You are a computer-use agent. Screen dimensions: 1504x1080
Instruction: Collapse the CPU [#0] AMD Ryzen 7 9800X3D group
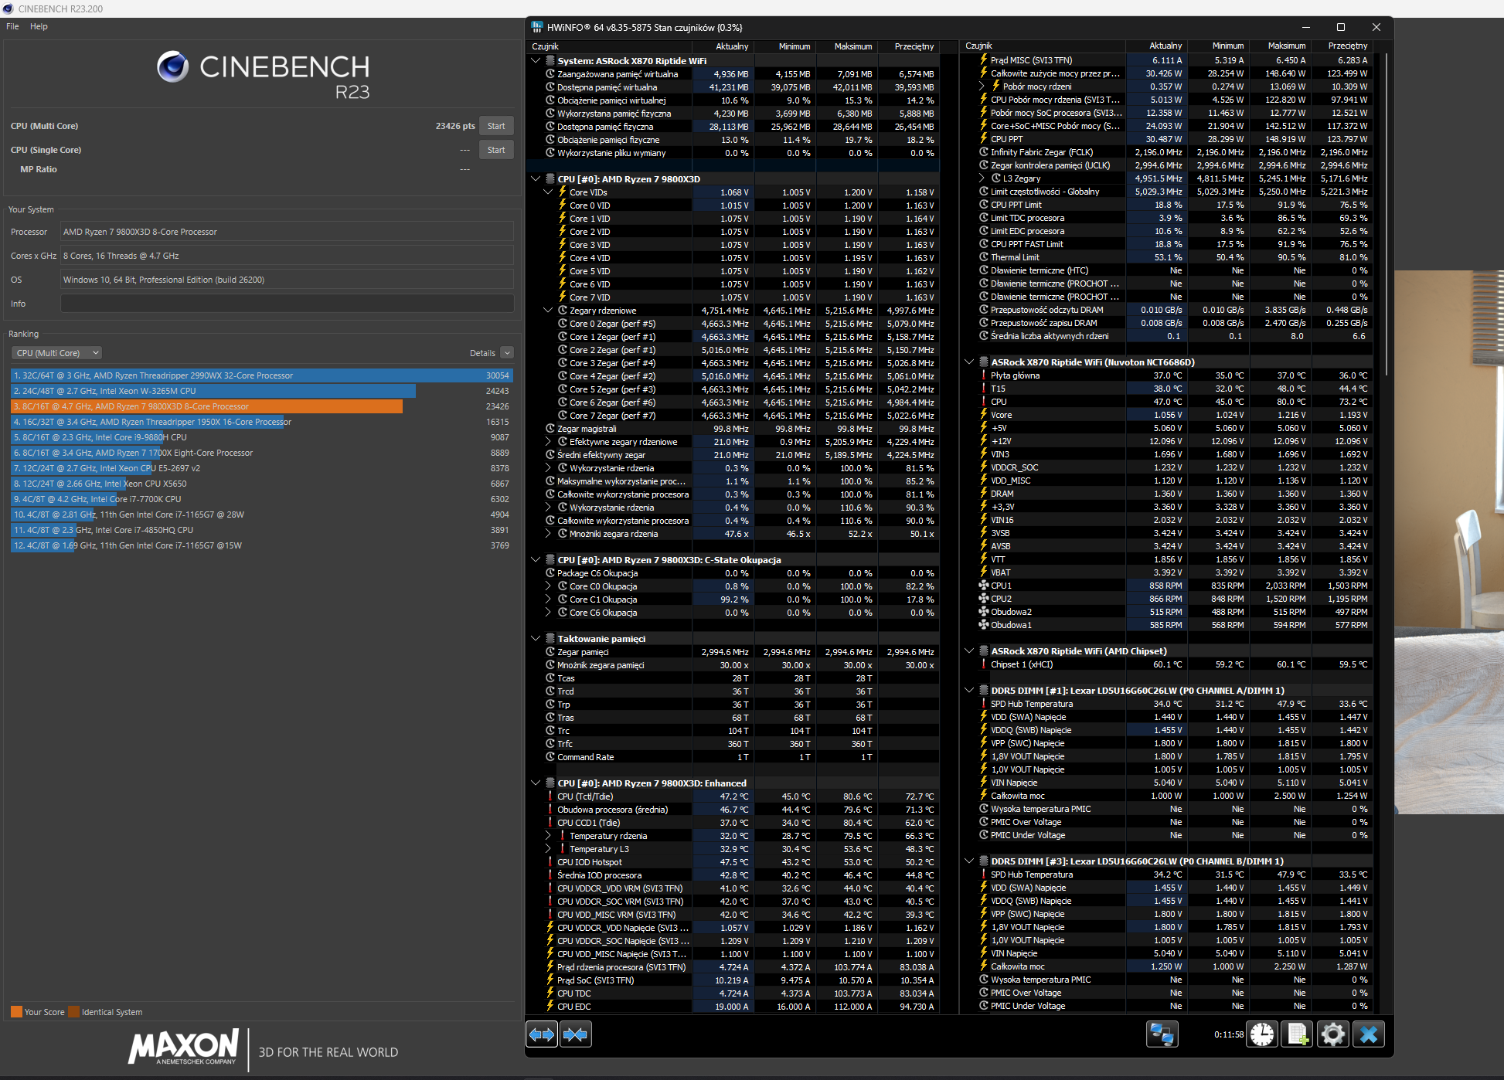[x=536, y=178]
